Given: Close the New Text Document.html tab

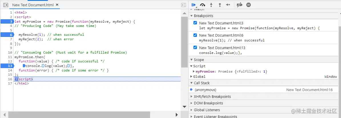Looking at the screenshot, I should tap(57, 5).
